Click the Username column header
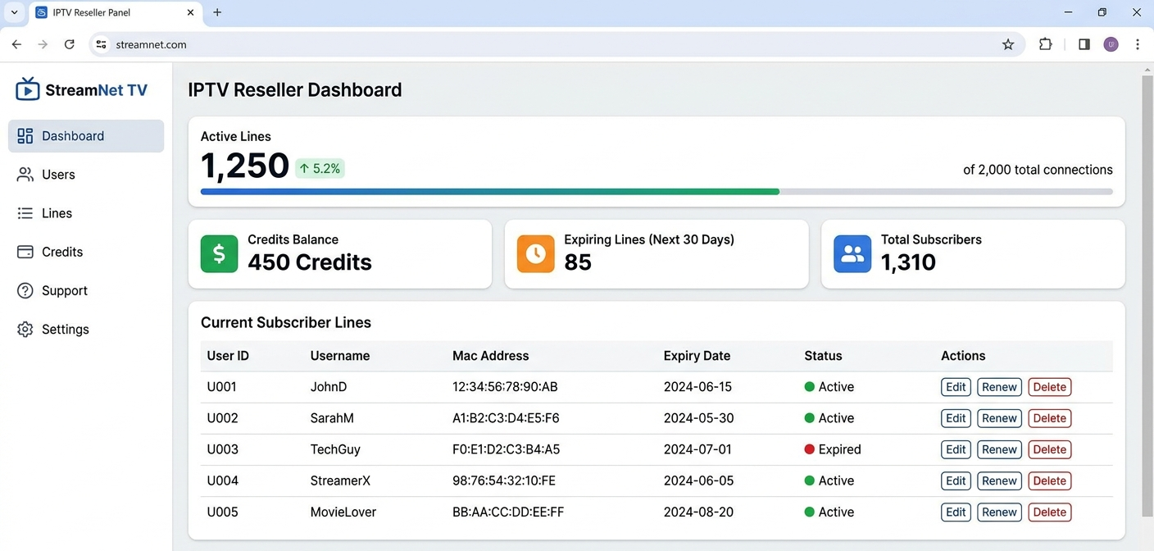 [340, 356]
